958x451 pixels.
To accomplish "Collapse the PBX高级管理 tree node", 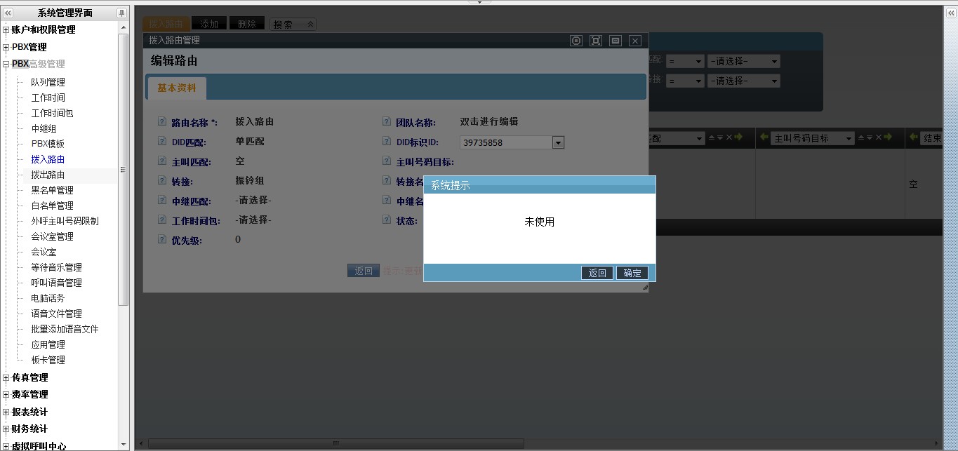I will (x=6, y=64).
